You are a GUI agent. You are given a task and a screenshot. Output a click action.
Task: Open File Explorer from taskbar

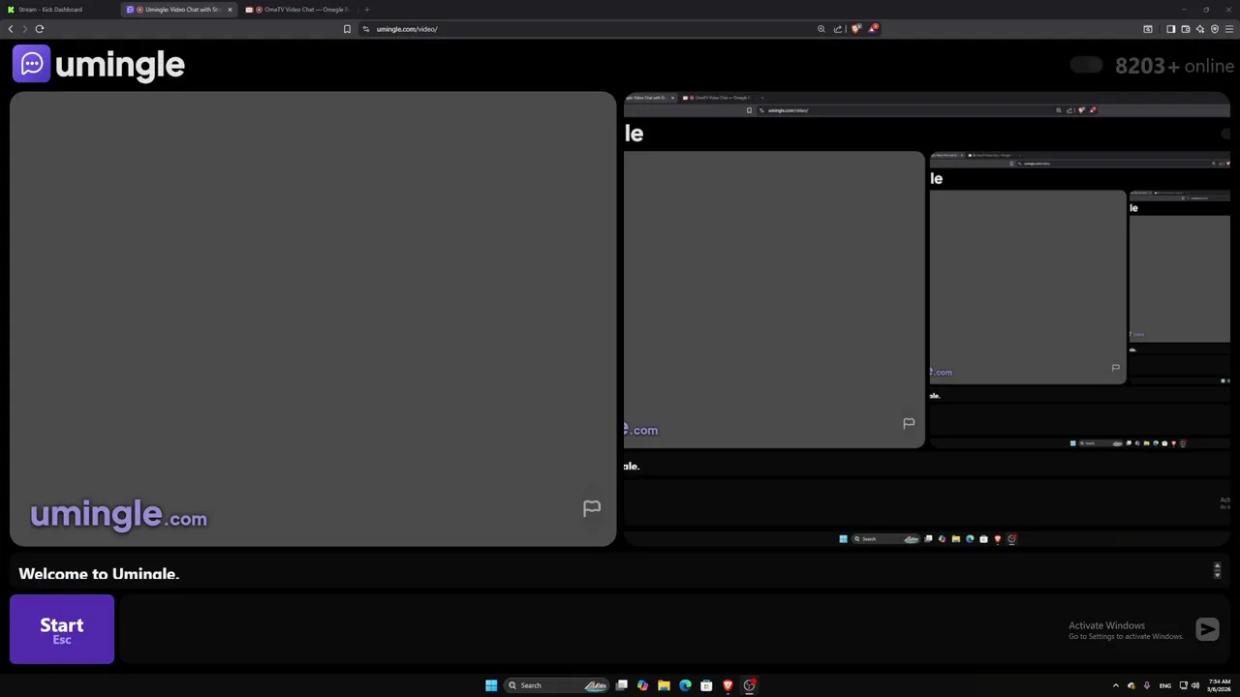[x=664, y=685]
